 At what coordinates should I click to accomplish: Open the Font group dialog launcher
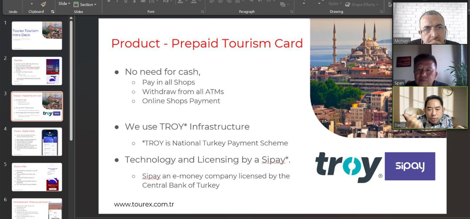click(202, 12)
